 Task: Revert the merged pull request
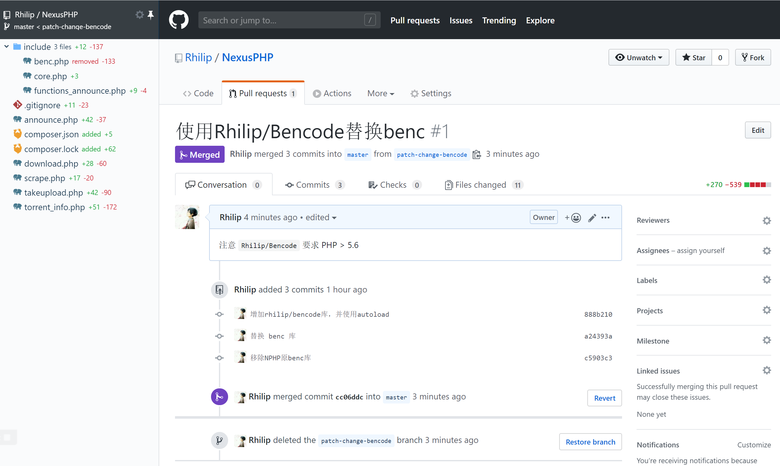click(x=605, y=398)
